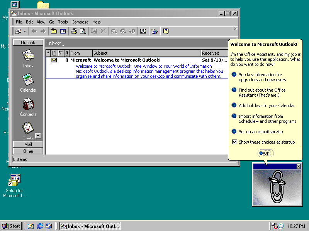
Task: Toggle the Folder List toolbar icon
Action: pos(63,31)
